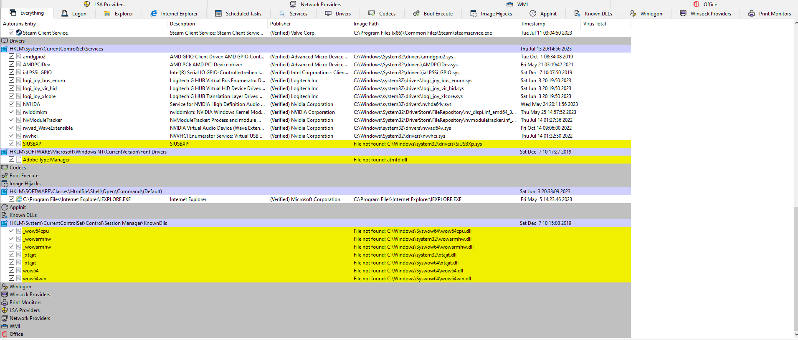Toggle the _wow64cpu checkbox

12,230
